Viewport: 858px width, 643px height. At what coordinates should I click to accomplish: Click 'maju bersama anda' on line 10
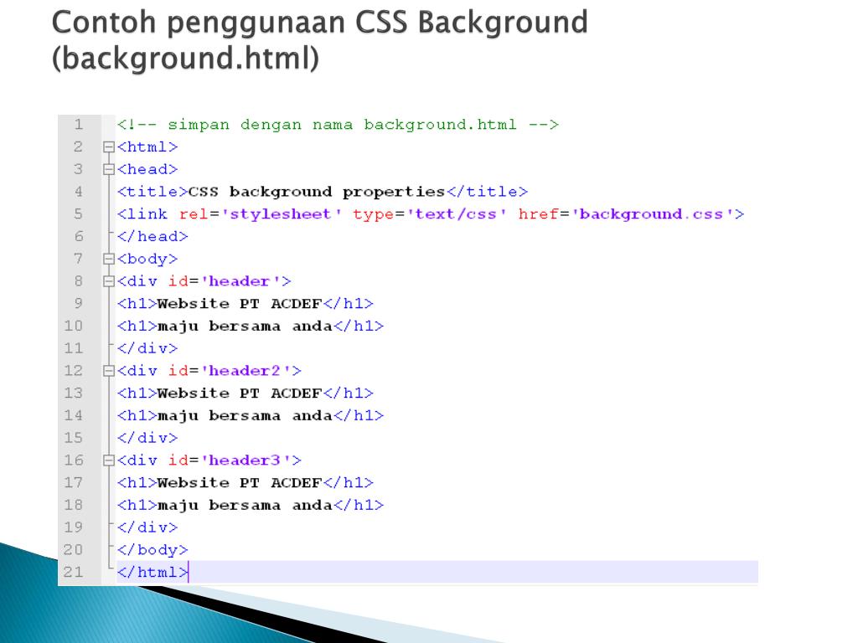click(x=246, y=327)
